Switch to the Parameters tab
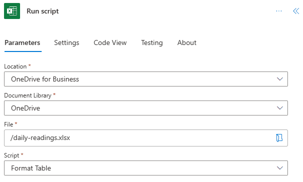This screenshot has width=303, height=182. click(x=23, y=43)
